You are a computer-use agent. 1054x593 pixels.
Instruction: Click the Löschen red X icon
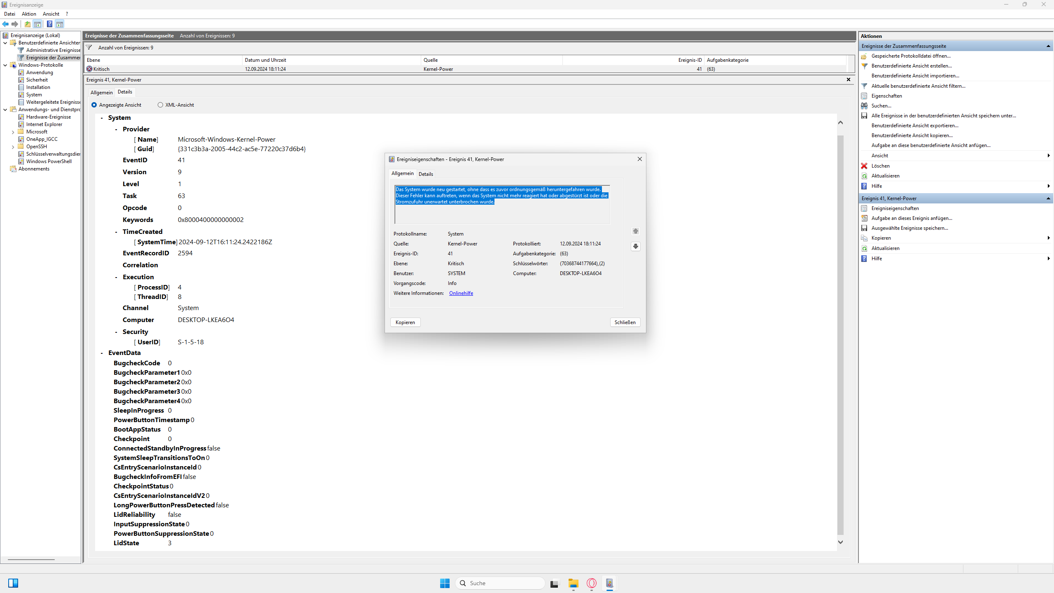click(864, 166)
